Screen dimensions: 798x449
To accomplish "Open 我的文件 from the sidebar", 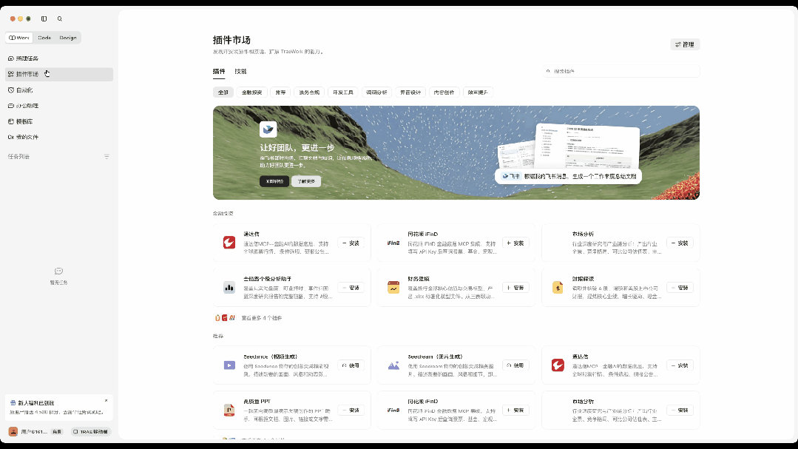I will click(x=59, y=137).
